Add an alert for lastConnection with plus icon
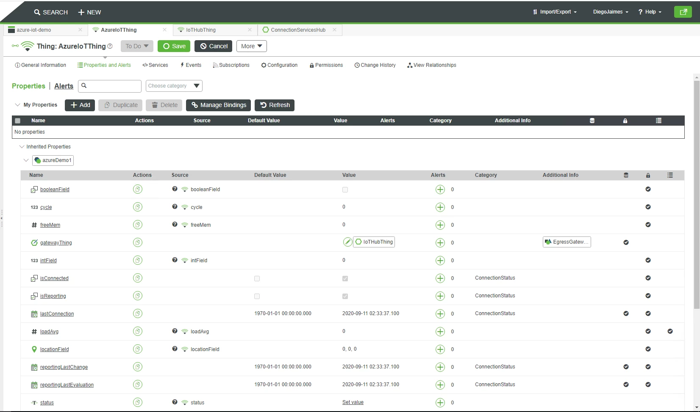The image size is (700, 412). [440, 314]
